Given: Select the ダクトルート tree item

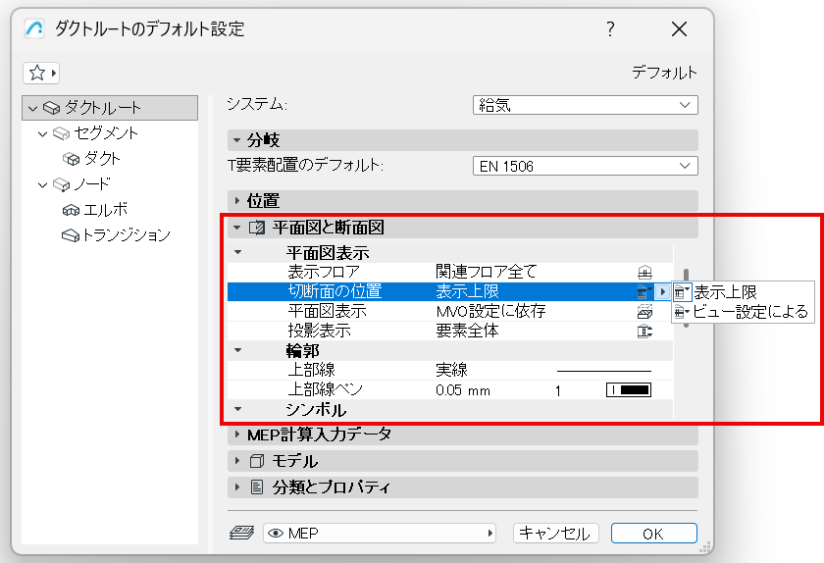Looking at the screenshot, I should coord(110,108).
